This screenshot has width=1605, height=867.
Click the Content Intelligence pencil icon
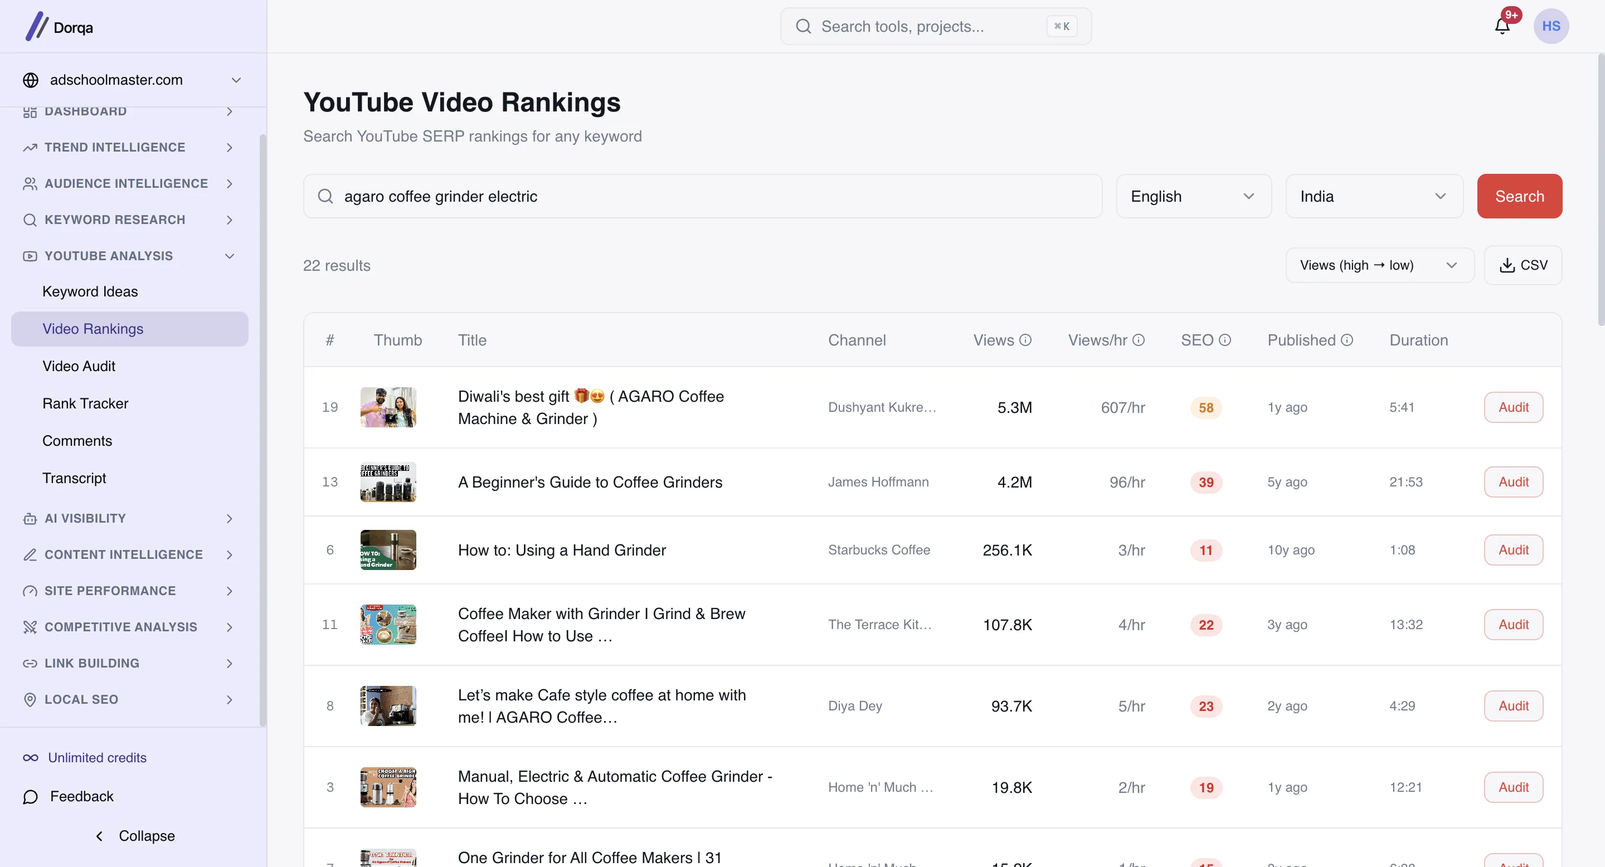[30, 555]
